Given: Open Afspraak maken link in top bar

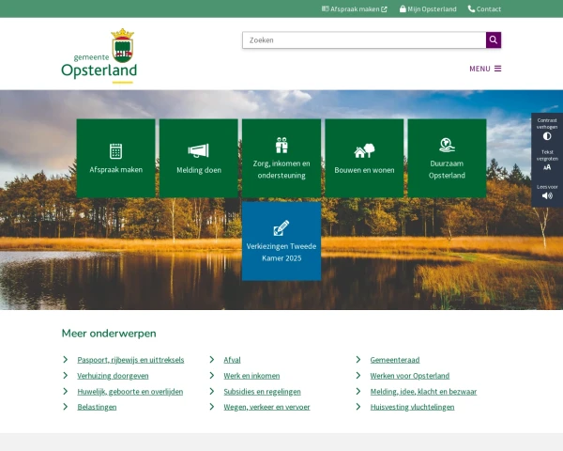Looking at the screenshot, I should [354, 9].
